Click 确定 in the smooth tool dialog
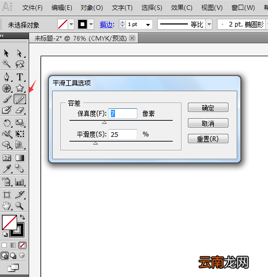268x277 pixels. 208,107
